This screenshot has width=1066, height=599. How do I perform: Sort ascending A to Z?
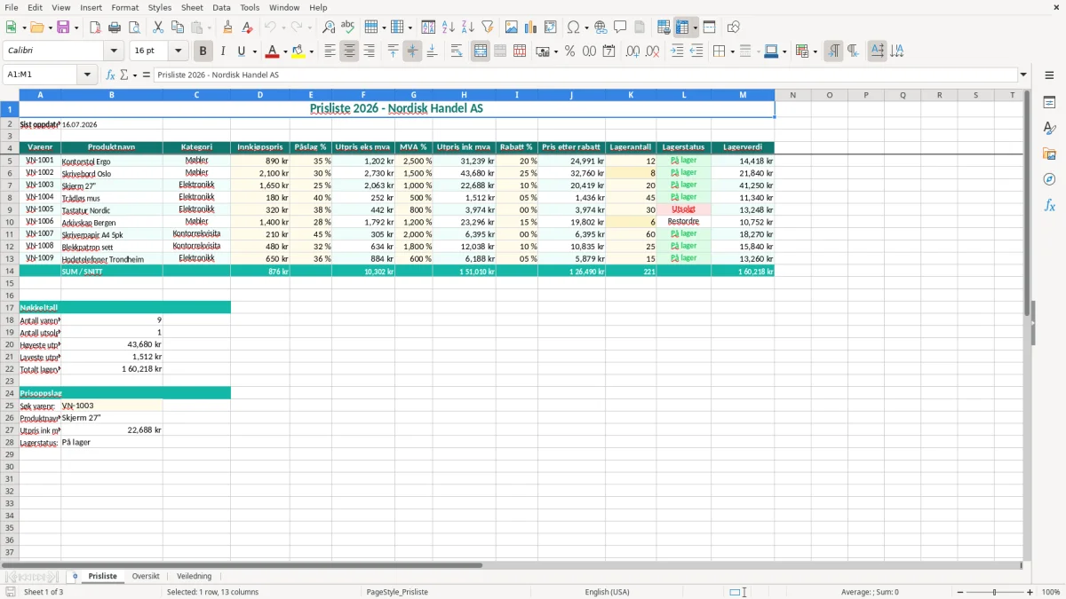pyautogui.click(x=448, y=28)
